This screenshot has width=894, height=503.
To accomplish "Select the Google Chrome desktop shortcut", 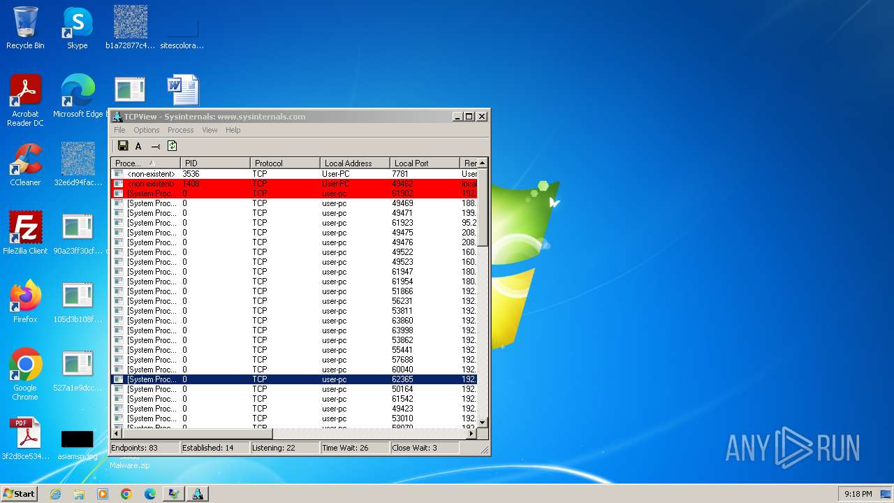I will point(25,374).
